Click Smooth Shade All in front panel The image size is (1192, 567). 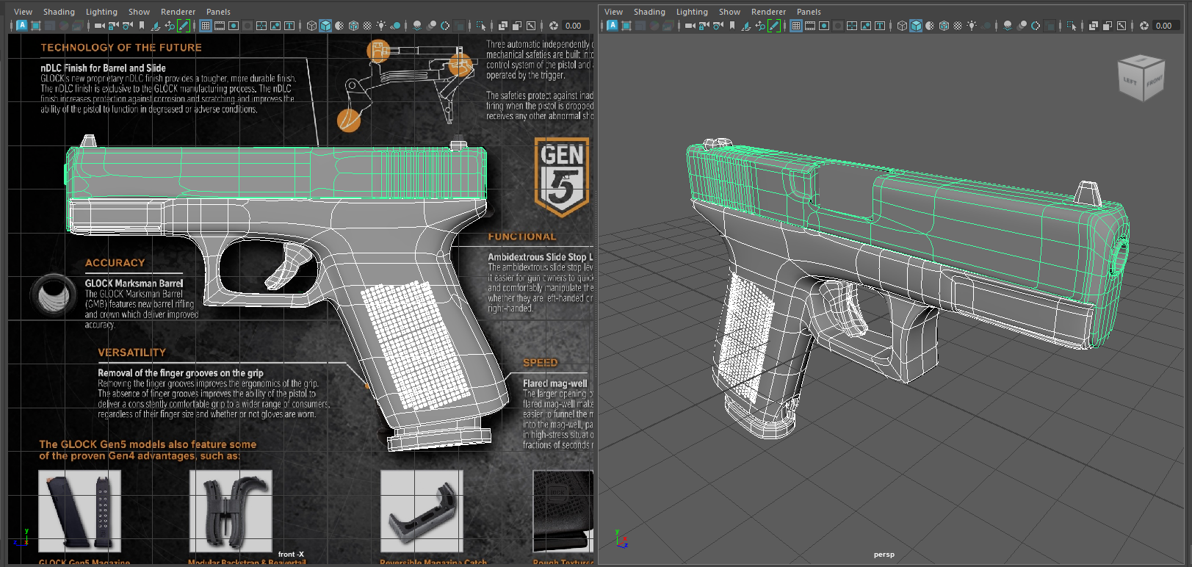point(325,26)
